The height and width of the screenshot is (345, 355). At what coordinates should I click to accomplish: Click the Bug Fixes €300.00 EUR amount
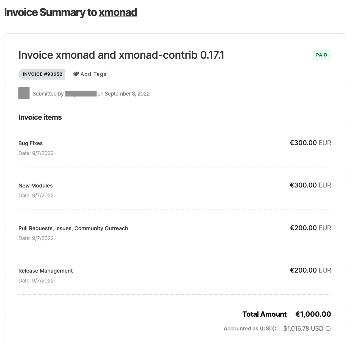[310, 143]
